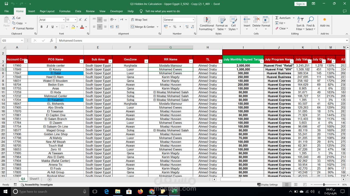This screenshot has width=350, height=196.
Task: Toggle Bold formatting
Action: [x=42, y=27]
